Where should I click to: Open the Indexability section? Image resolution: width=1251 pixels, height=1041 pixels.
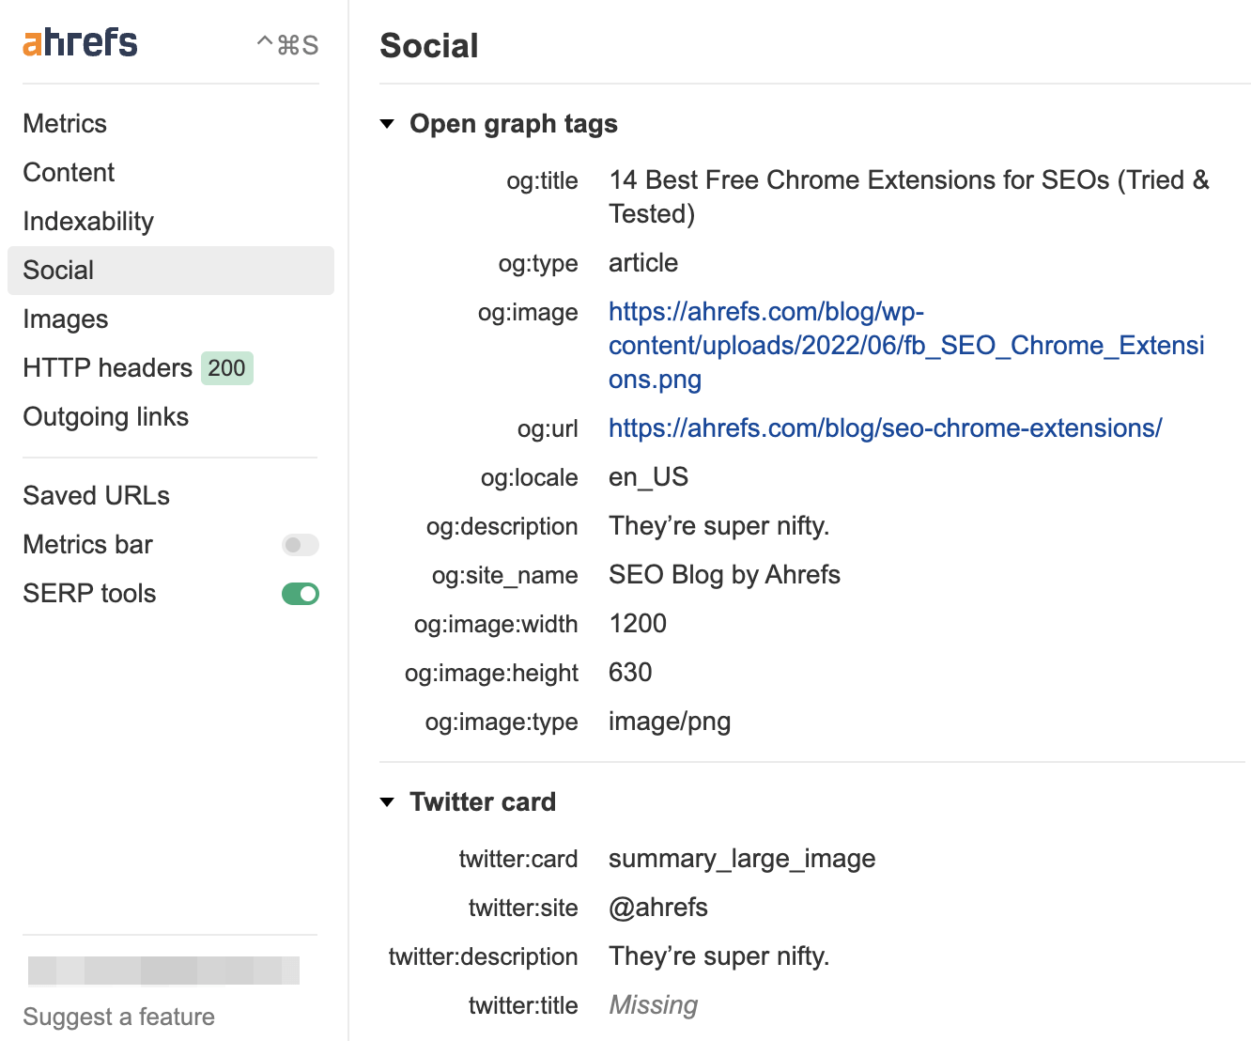tap(87, 221)
